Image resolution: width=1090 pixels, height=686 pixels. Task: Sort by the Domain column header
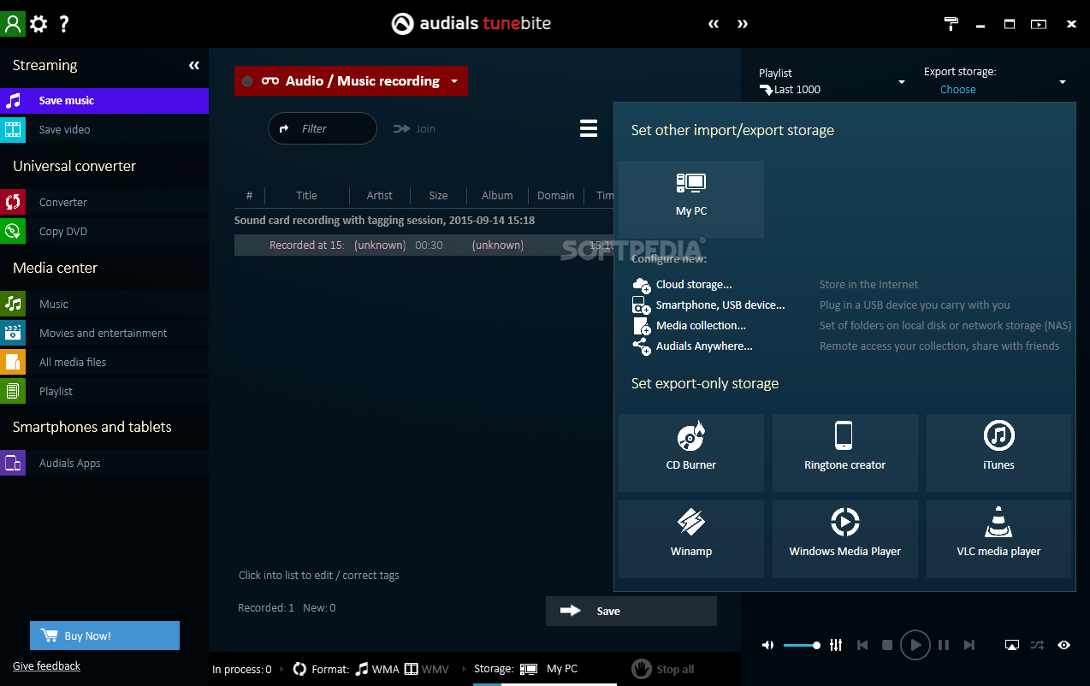[x=555, y=196]
